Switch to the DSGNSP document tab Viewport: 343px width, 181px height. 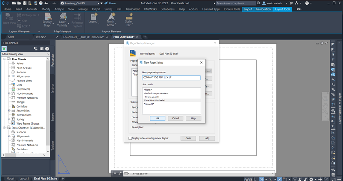[x=41, y=37]
